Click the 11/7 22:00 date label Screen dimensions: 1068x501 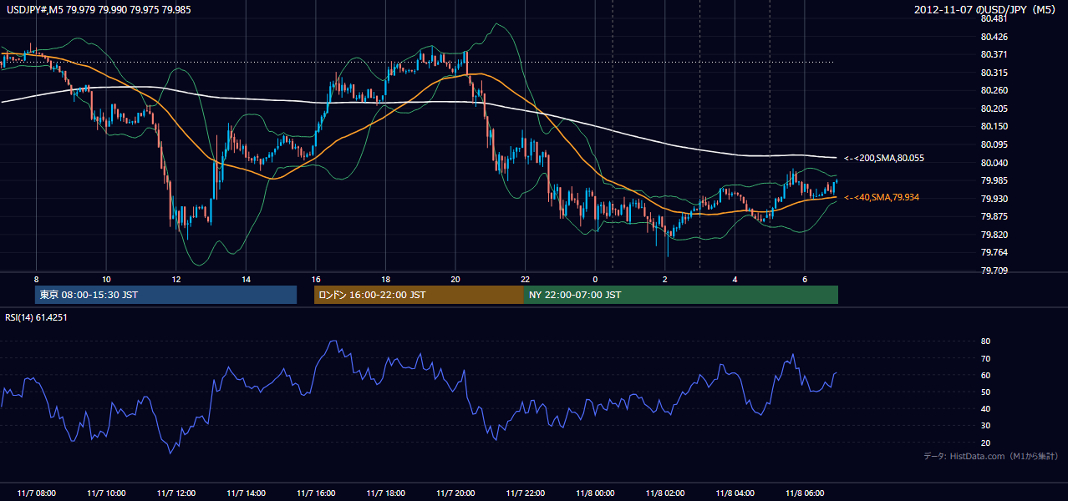tap(525, 493)
